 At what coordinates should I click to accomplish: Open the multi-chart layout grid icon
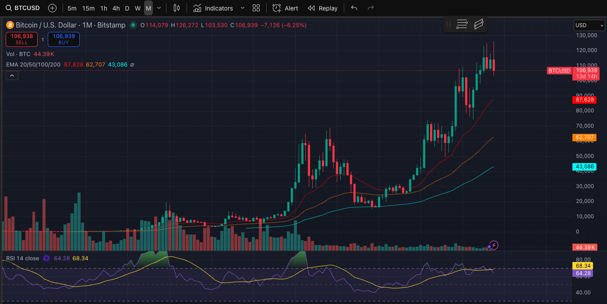tap(256, 7)
